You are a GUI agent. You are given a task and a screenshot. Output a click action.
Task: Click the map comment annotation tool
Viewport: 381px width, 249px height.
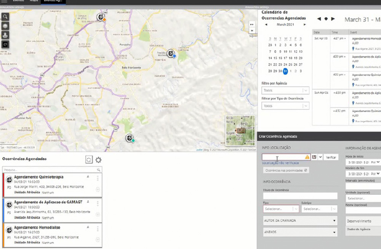[x=5, y=44]
